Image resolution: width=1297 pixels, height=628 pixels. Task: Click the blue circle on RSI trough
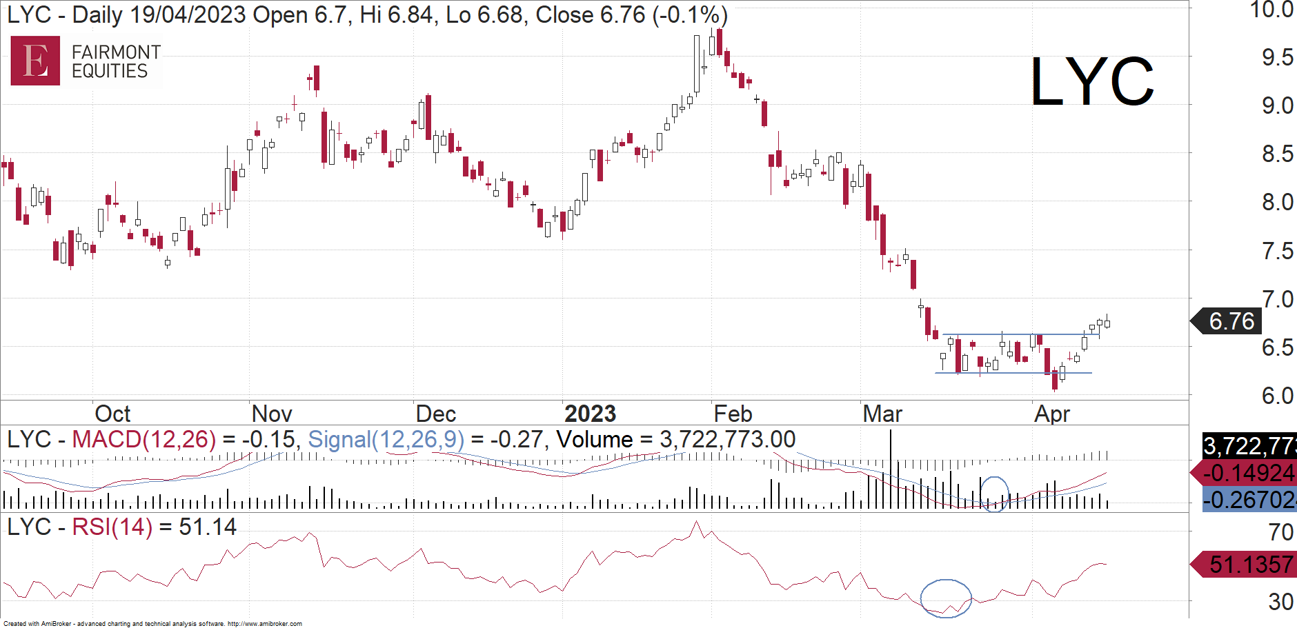(946, 598)
